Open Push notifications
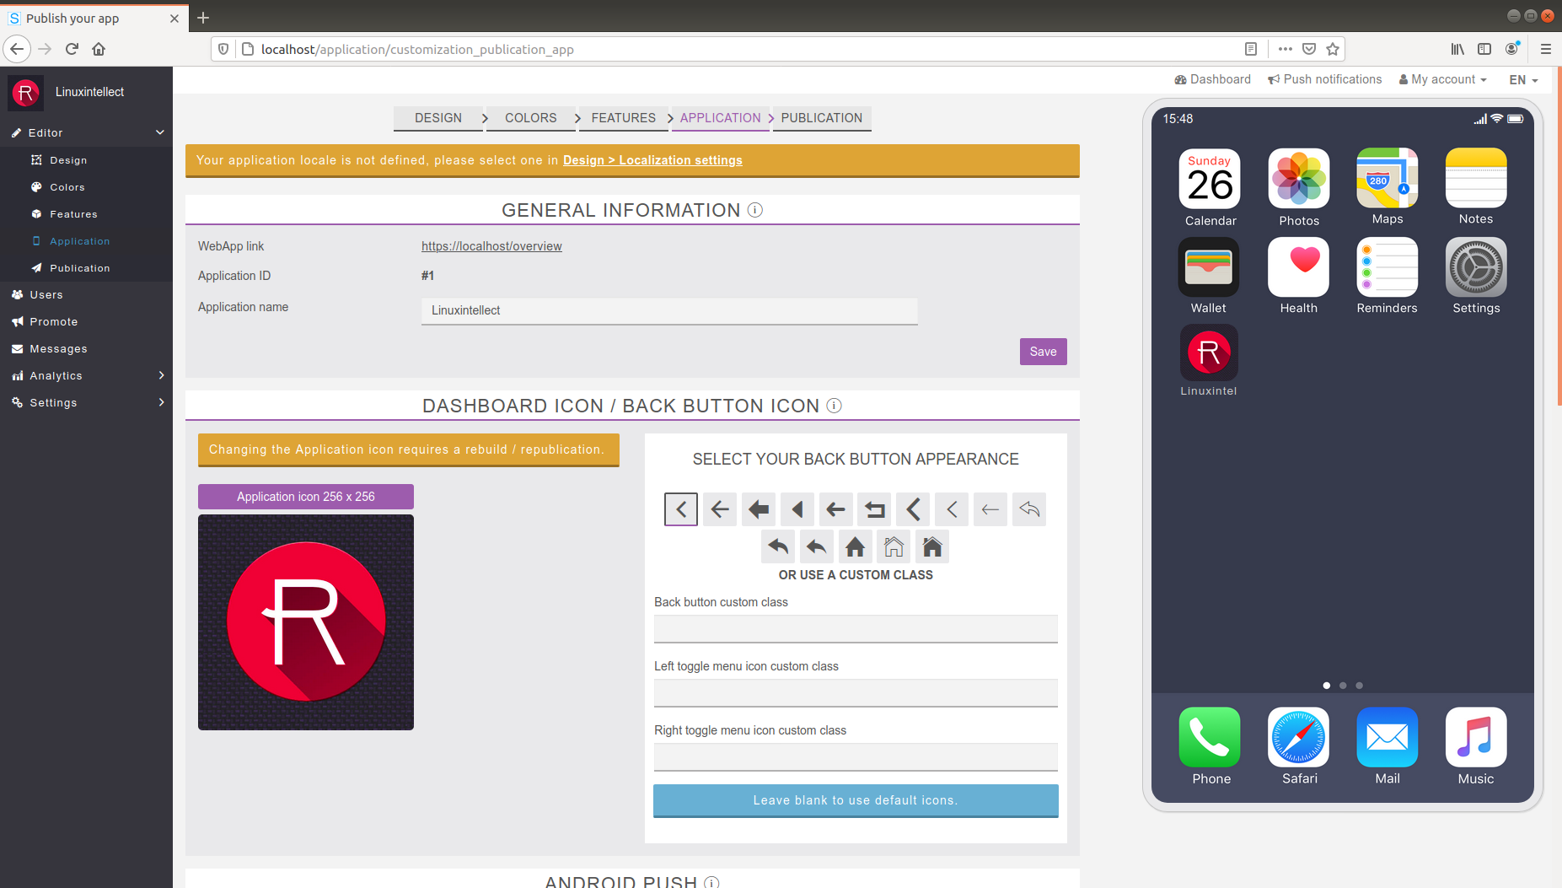The image size is (1562, 888). [x=1324, y=79]
